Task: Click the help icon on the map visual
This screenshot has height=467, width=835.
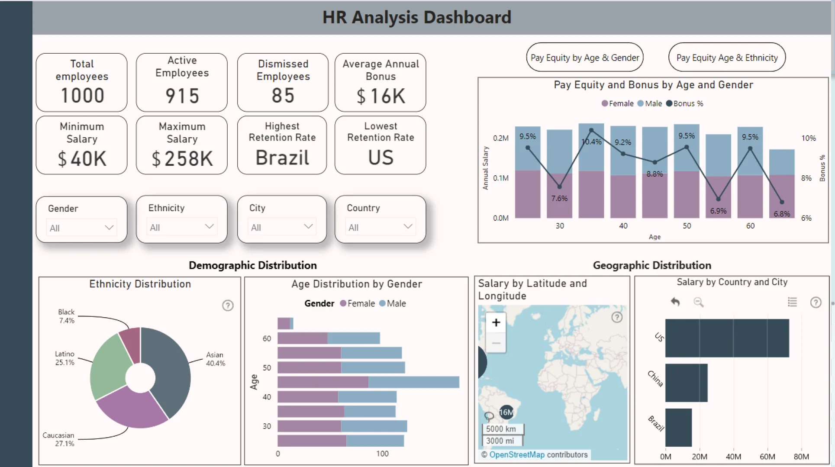Action: [617, 317]
